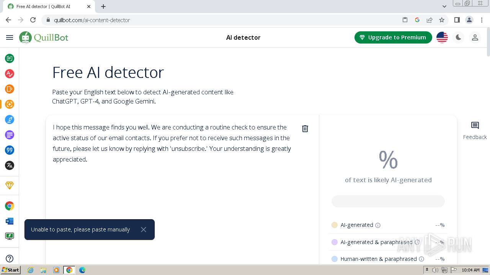
Task: Select the AI Detector sidebar icon
Action: [x=10, y=104]
